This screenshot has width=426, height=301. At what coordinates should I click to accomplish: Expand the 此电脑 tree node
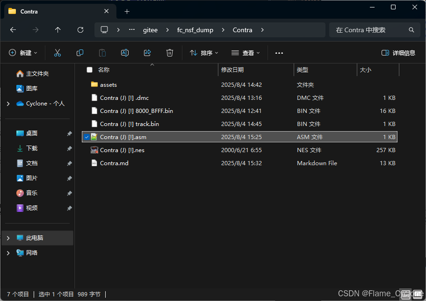tap(8, 238)
